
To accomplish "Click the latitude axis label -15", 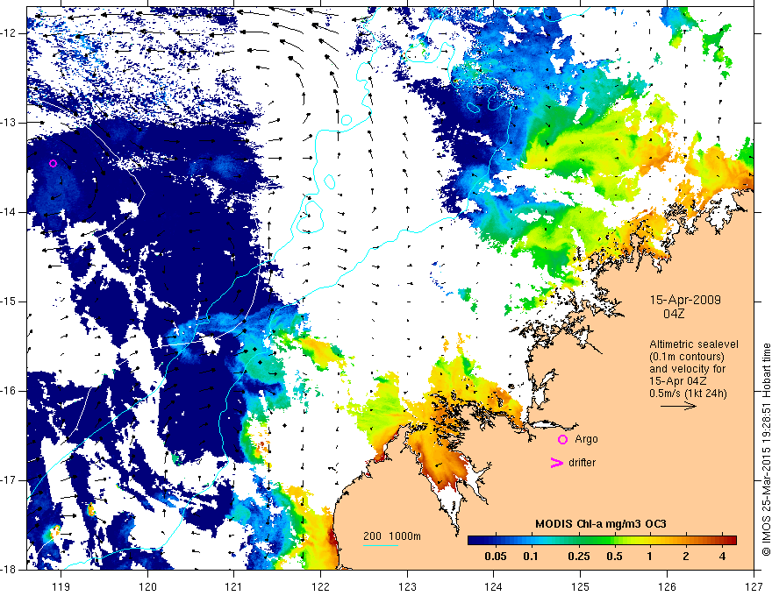I will coord(9,302).
